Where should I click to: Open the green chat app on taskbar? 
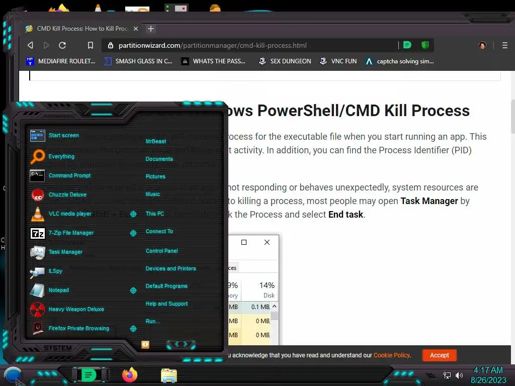coord(89,374)
